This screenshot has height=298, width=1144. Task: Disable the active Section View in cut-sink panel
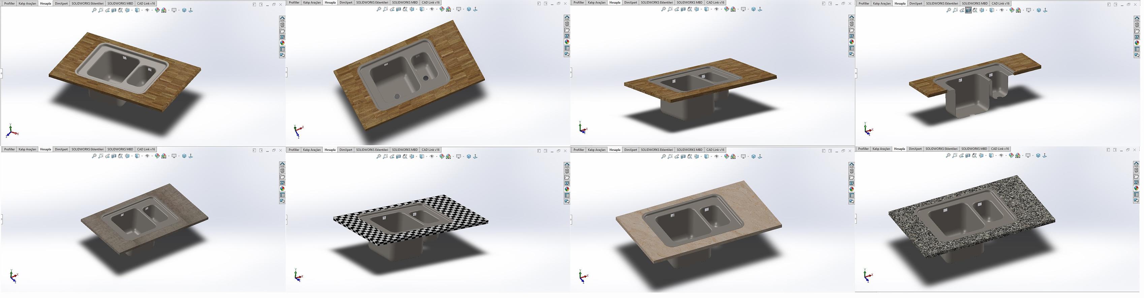pos(968,10)
